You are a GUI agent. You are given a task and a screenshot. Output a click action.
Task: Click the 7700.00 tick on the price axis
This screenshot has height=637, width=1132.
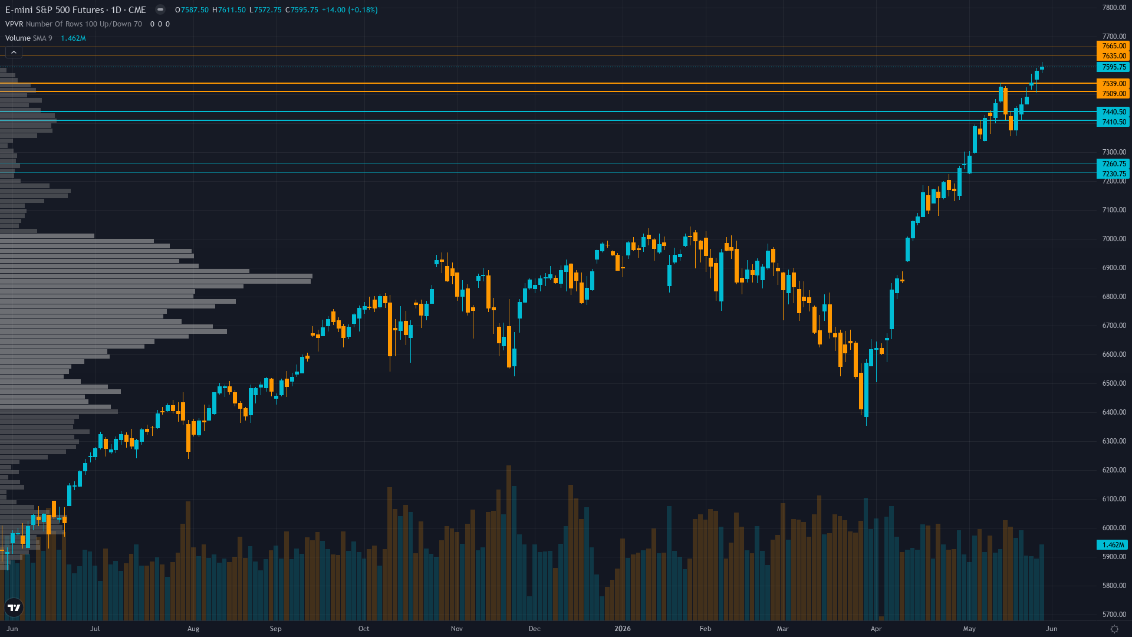[x=1114, y=37]
